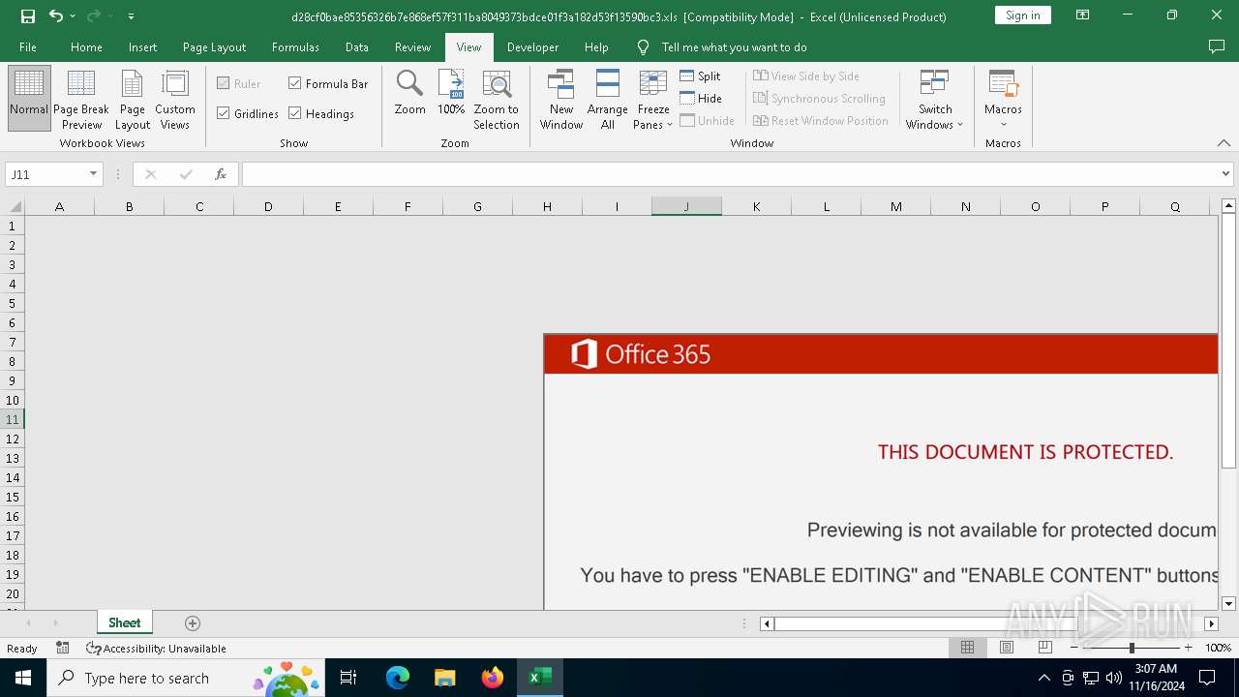Select Normal view icon in status bar
This screenshot has width=1239, height=697.
(x=967, y=648)
